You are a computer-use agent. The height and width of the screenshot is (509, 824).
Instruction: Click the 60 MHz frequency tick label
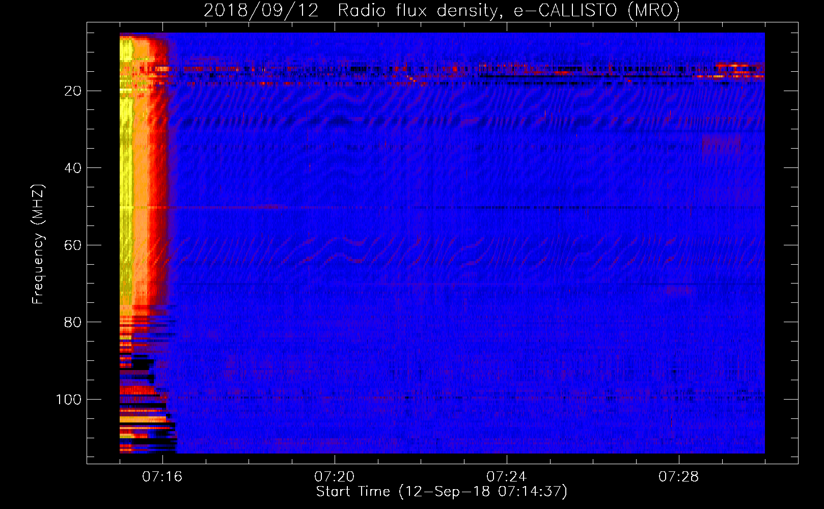click(x=73, y=245)
